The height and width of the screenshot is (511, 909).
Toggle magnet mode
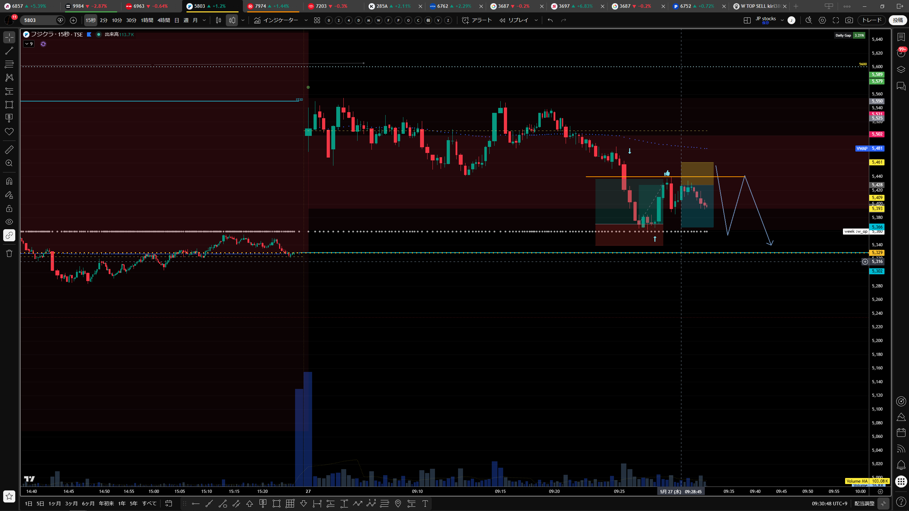tap(9, 181)
